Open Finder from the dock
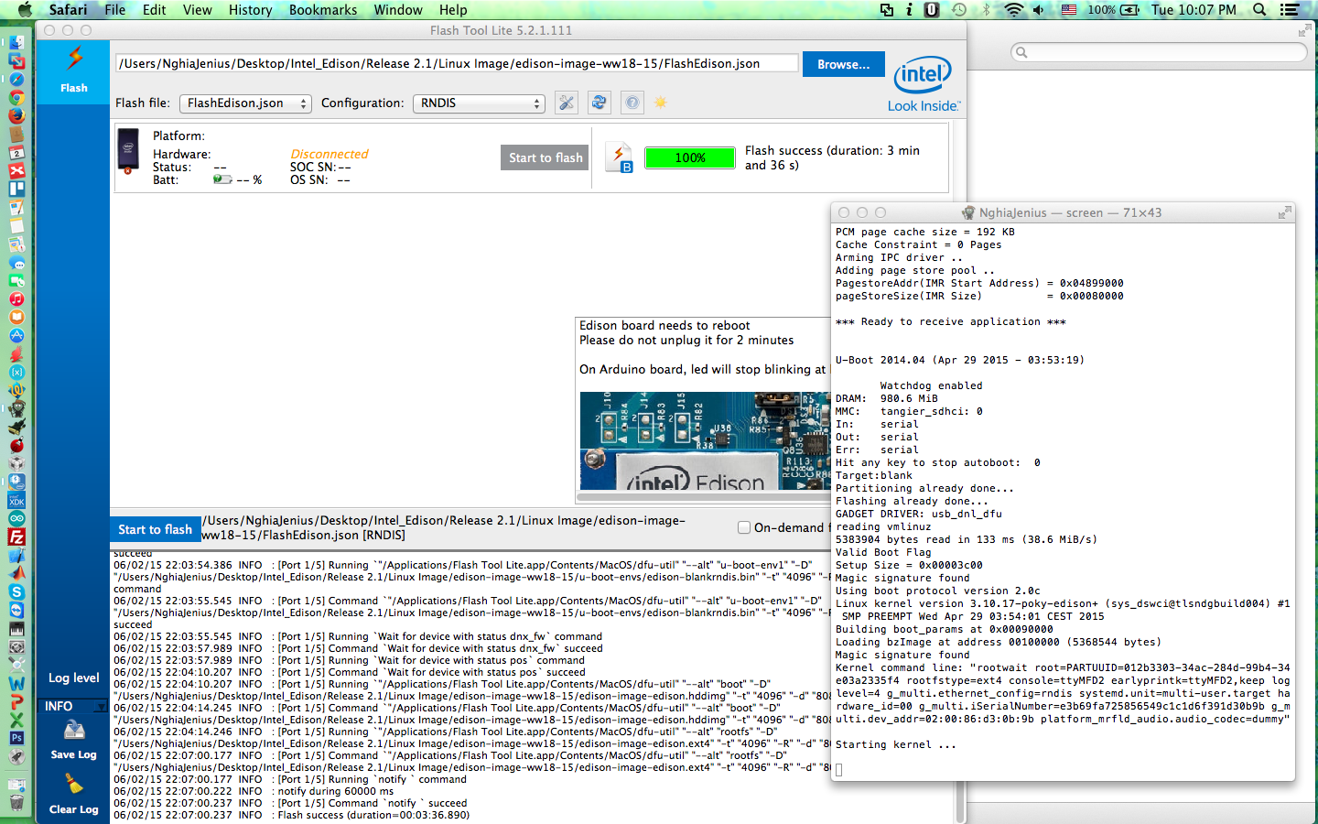 [16, 43]
